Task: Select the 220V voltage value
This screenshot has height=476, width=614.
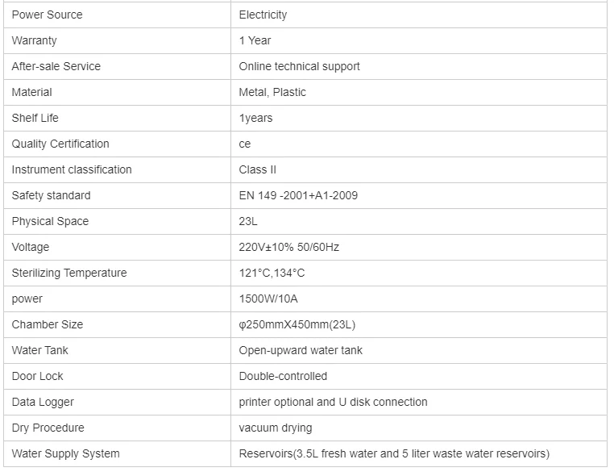Action: [x=288, y=247]
